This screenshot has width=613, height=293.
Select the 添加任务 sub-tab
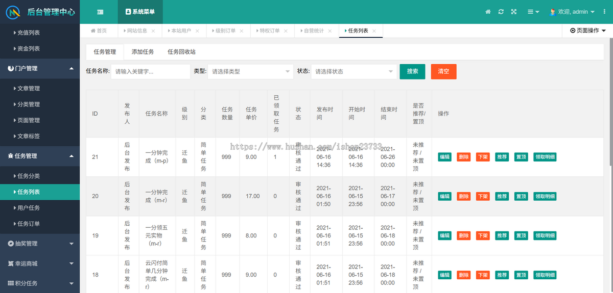(143, 52)
